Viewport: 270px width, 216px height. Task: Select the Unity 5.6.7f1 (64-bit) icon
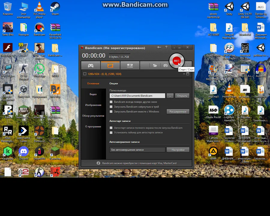pos(245,10)
